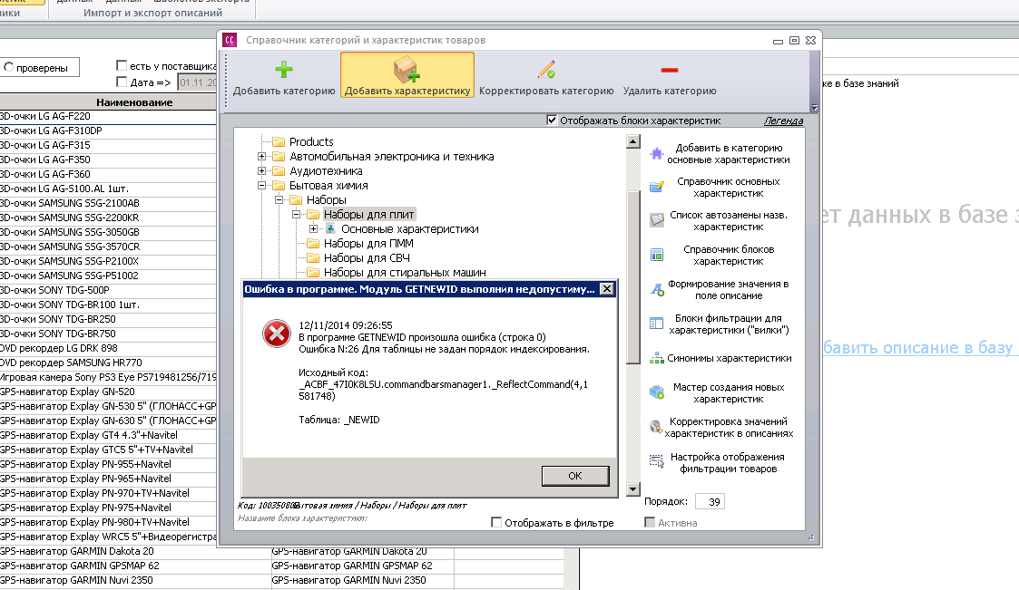Screen dimensions: 1019x590
Task: Click the tree vertical scrollbar thumb
Action: 633,277
